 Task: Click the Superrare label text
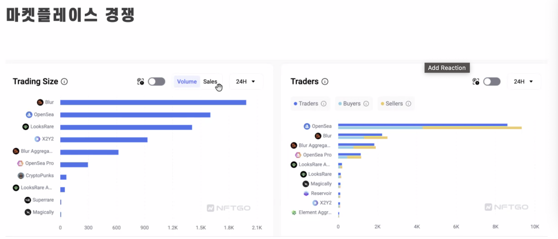pyautogui.click(x=43, y=200)
